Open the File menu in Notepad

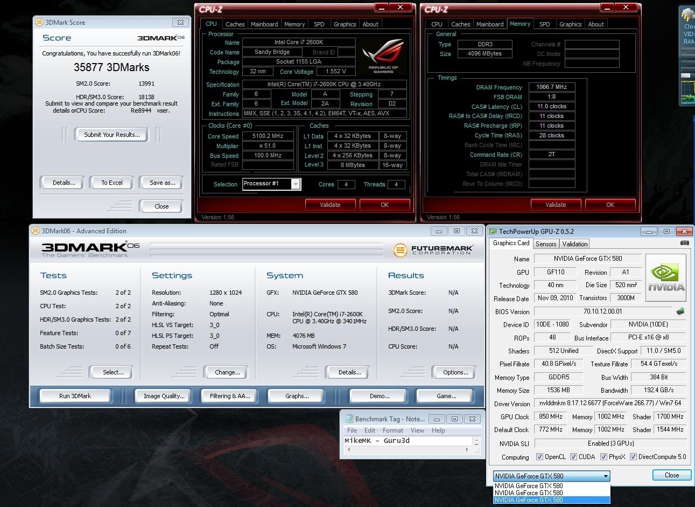[x=352, y=430]
